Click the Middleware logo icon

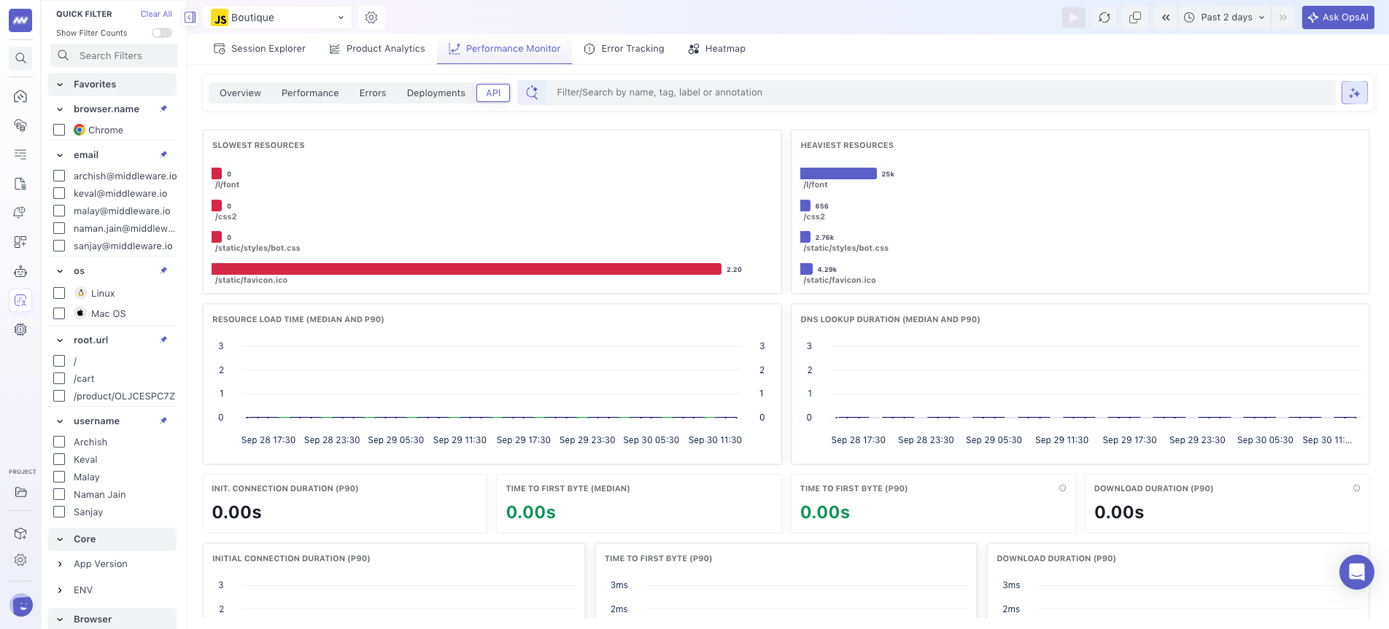click(20, 20)
